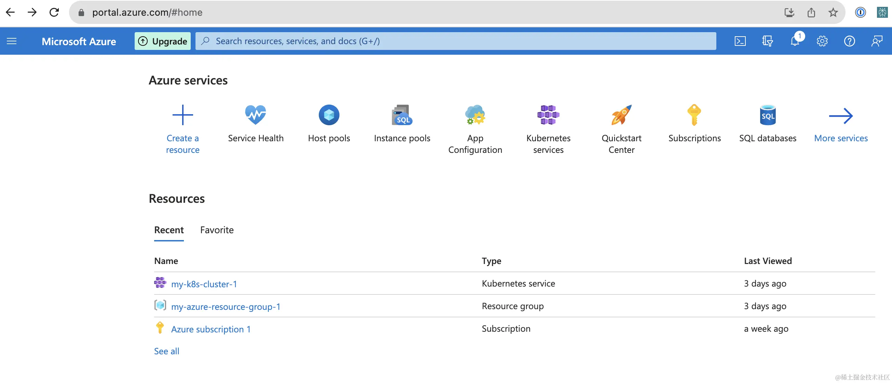
Task: Open Instance pools service
Action: coord(402,115)
